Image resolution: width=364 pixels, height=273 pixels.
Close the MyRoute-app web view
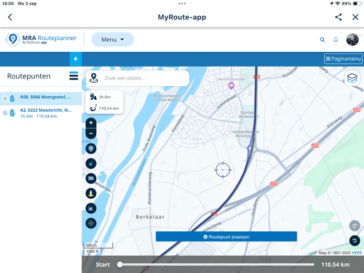pyautogui.click(x=355, y=17)
